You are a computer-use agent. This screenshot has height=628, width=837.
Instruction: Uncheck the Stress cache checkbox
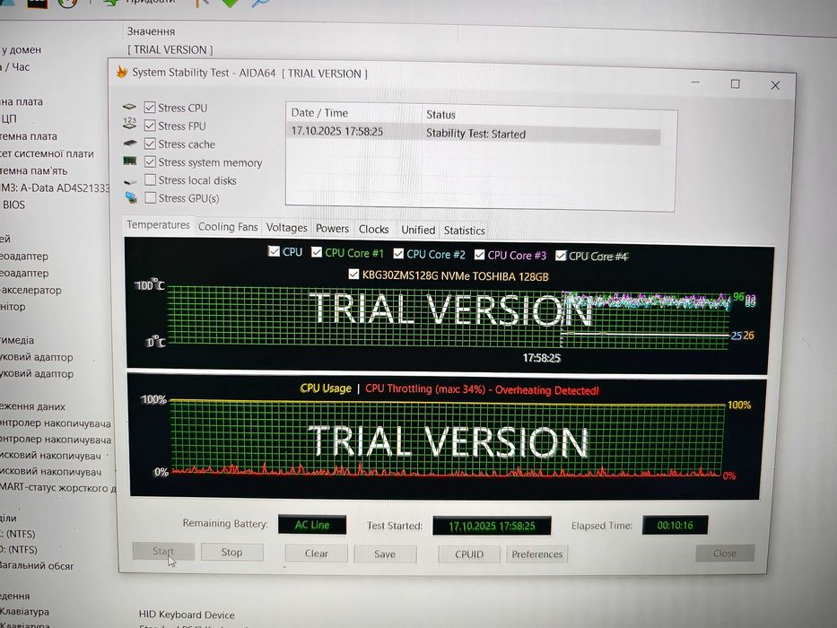coord(150,144)
